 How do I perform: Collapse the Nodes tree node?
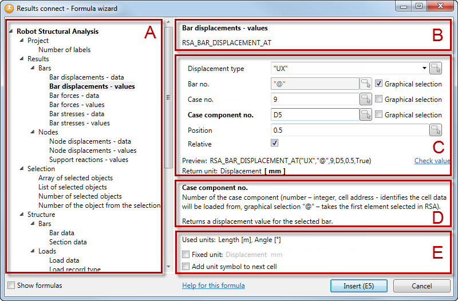coord(33,132)
